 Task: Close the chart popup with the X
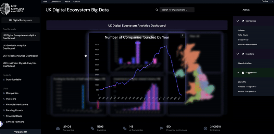click(183, 35)
